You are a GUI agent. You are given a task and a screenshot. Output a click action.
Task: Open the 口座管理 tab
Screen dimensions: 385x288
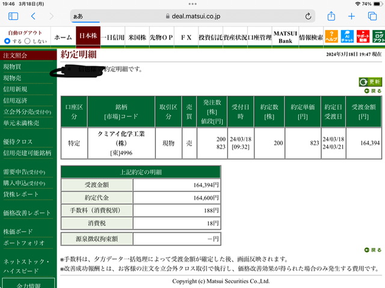(x=259, y=37)
